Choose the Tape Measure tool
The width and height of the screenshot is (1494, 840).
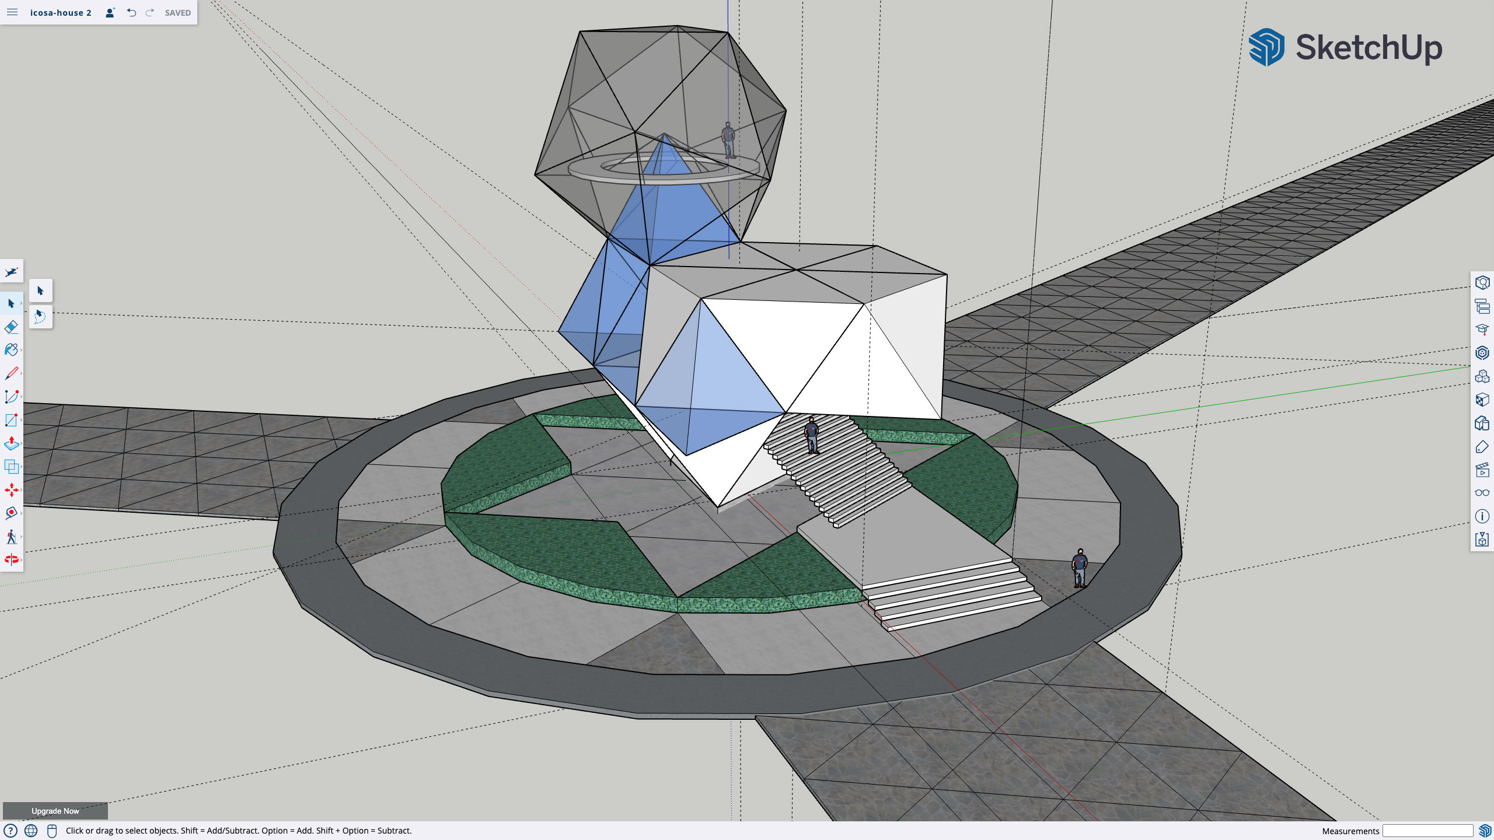click(11, 513)
